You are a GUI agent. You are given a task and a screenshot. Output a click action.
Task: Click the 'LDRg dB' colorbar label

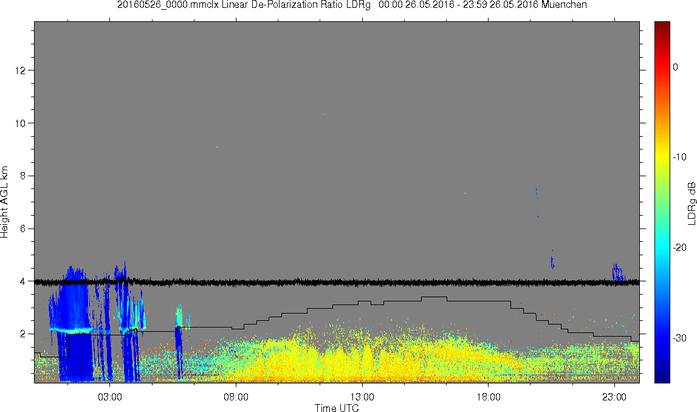pos(691,203)
